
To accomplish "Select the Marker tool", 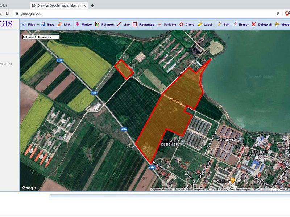I will point(84,25).
